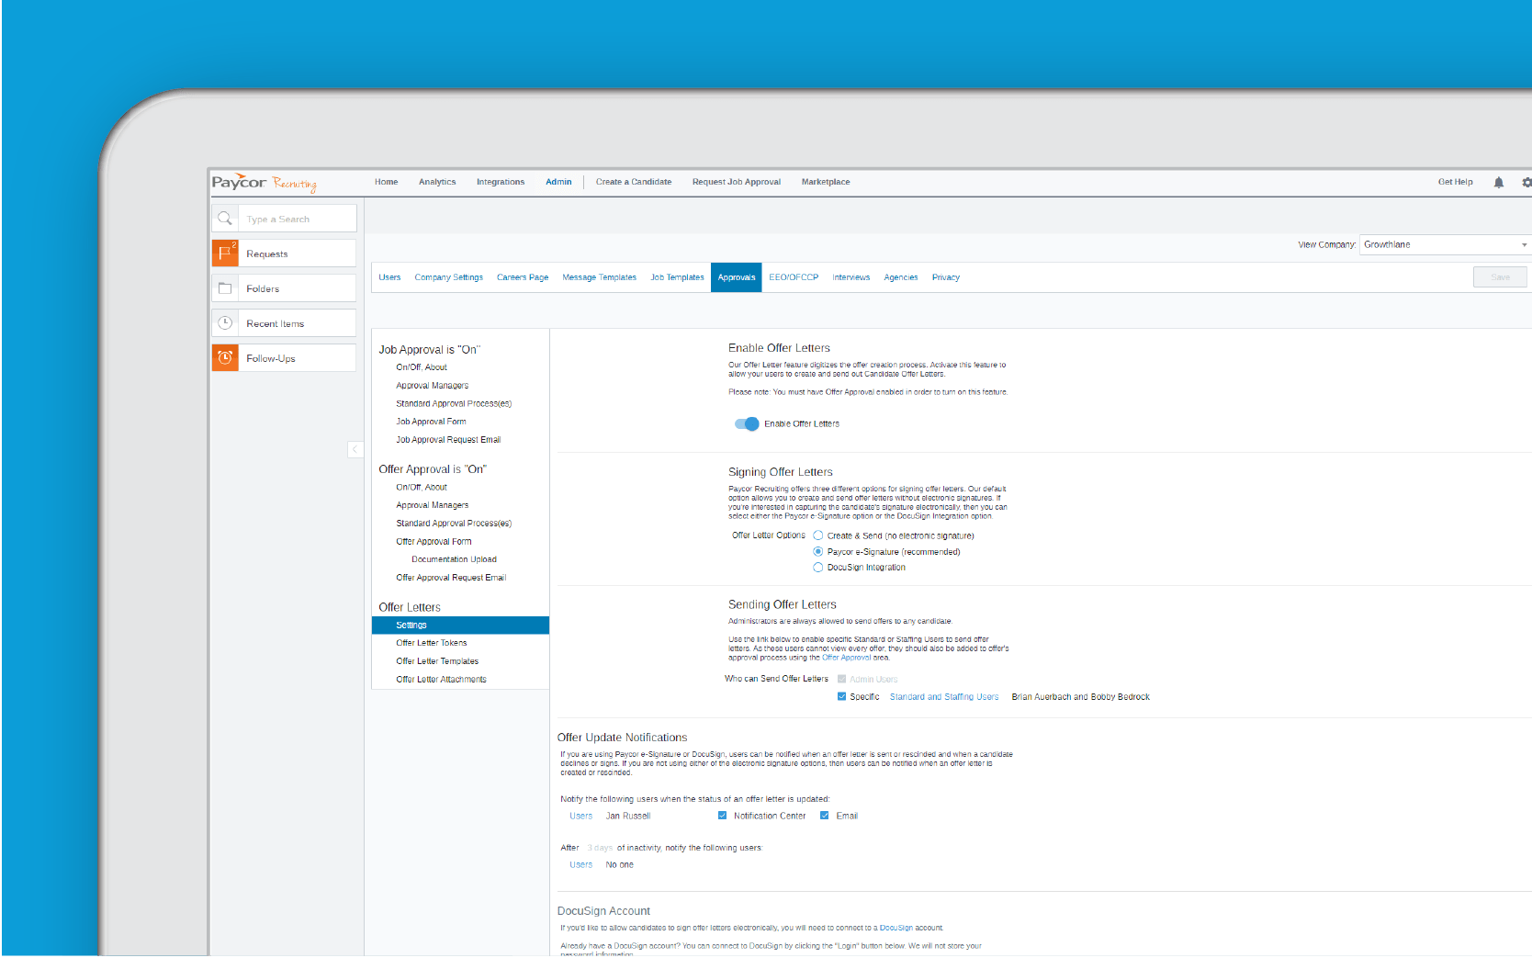This screenshot has height=958, width=1532.
Task: Switch to the Privacy tab
Action: click(x=945, y=277)
